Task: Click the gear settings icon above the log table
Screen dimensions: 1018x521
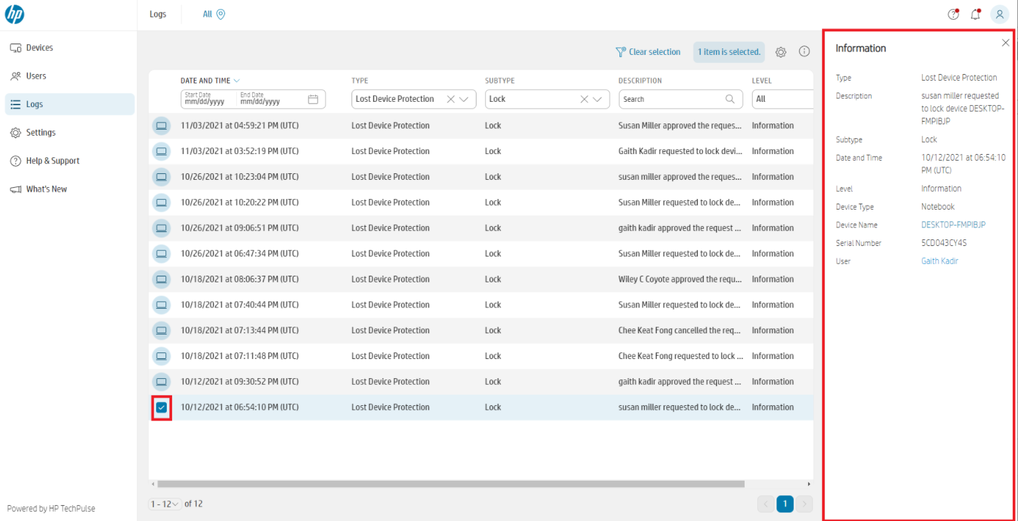Action: (x=780, y=51)
